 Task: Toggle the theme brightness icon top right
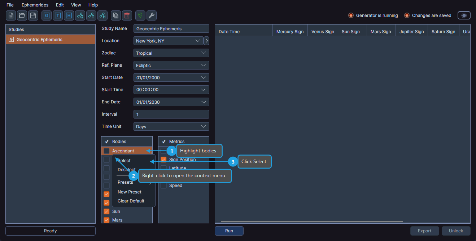[464, 15]
